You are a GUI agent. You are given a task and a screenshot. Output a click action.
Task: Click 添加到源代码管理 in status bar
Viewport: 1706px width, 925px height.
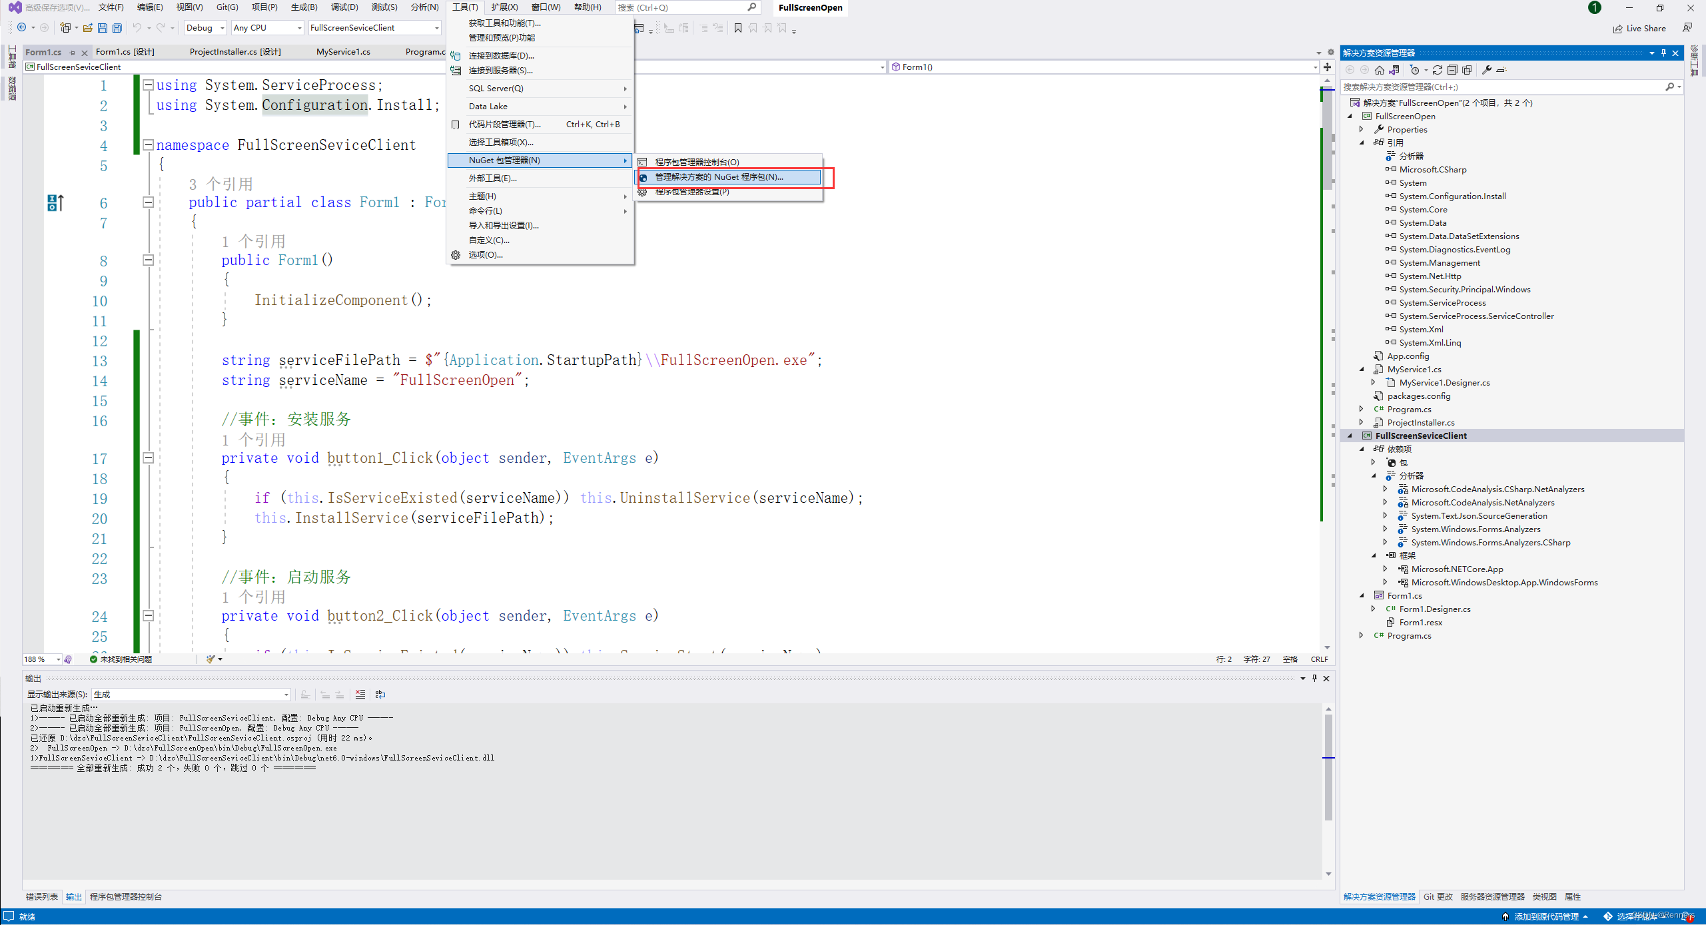(1545, 916)
